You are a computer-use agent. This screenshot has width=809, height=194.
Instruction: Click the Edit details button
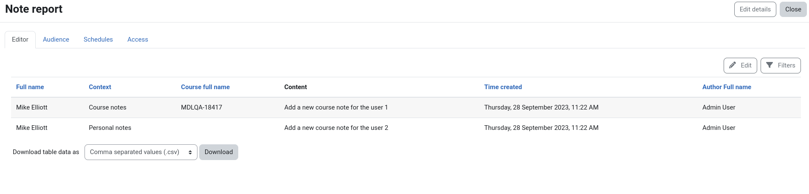[x=755, y=9]
